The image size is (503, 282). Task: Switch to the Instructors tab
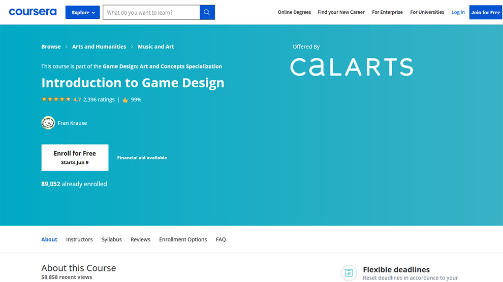[79, 239]
